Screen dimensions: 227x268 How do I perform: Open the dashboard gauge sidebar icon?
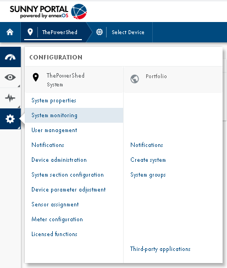[10, 57]
